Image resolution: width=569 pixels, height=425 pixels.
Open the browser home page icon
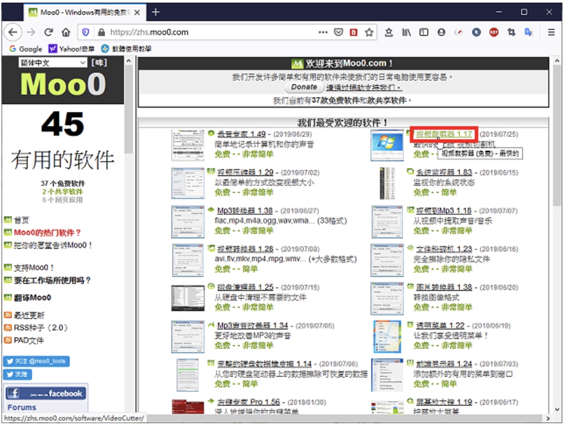point(66,32)
